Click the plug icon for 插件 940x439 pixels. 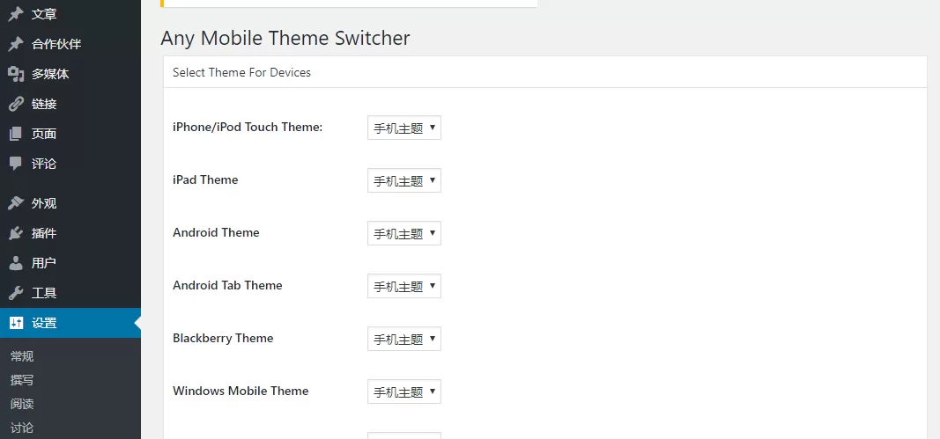coord(16,233)
